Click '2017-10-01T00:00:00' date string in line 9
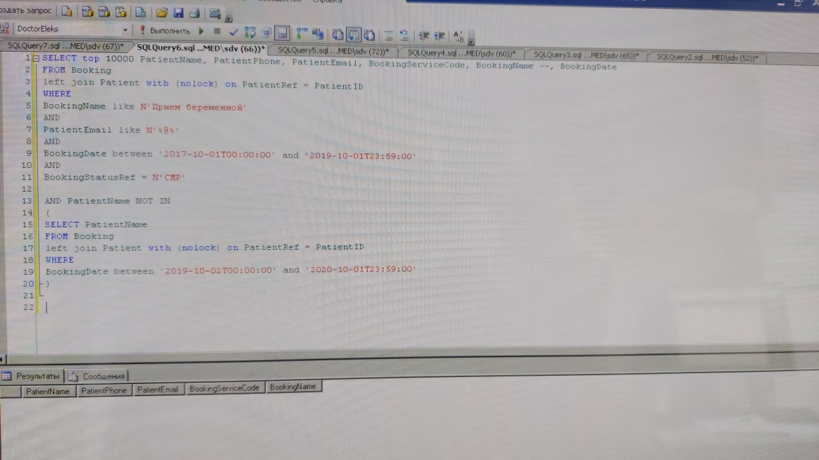Screen dimensions: 819x460 click(216, 154)
